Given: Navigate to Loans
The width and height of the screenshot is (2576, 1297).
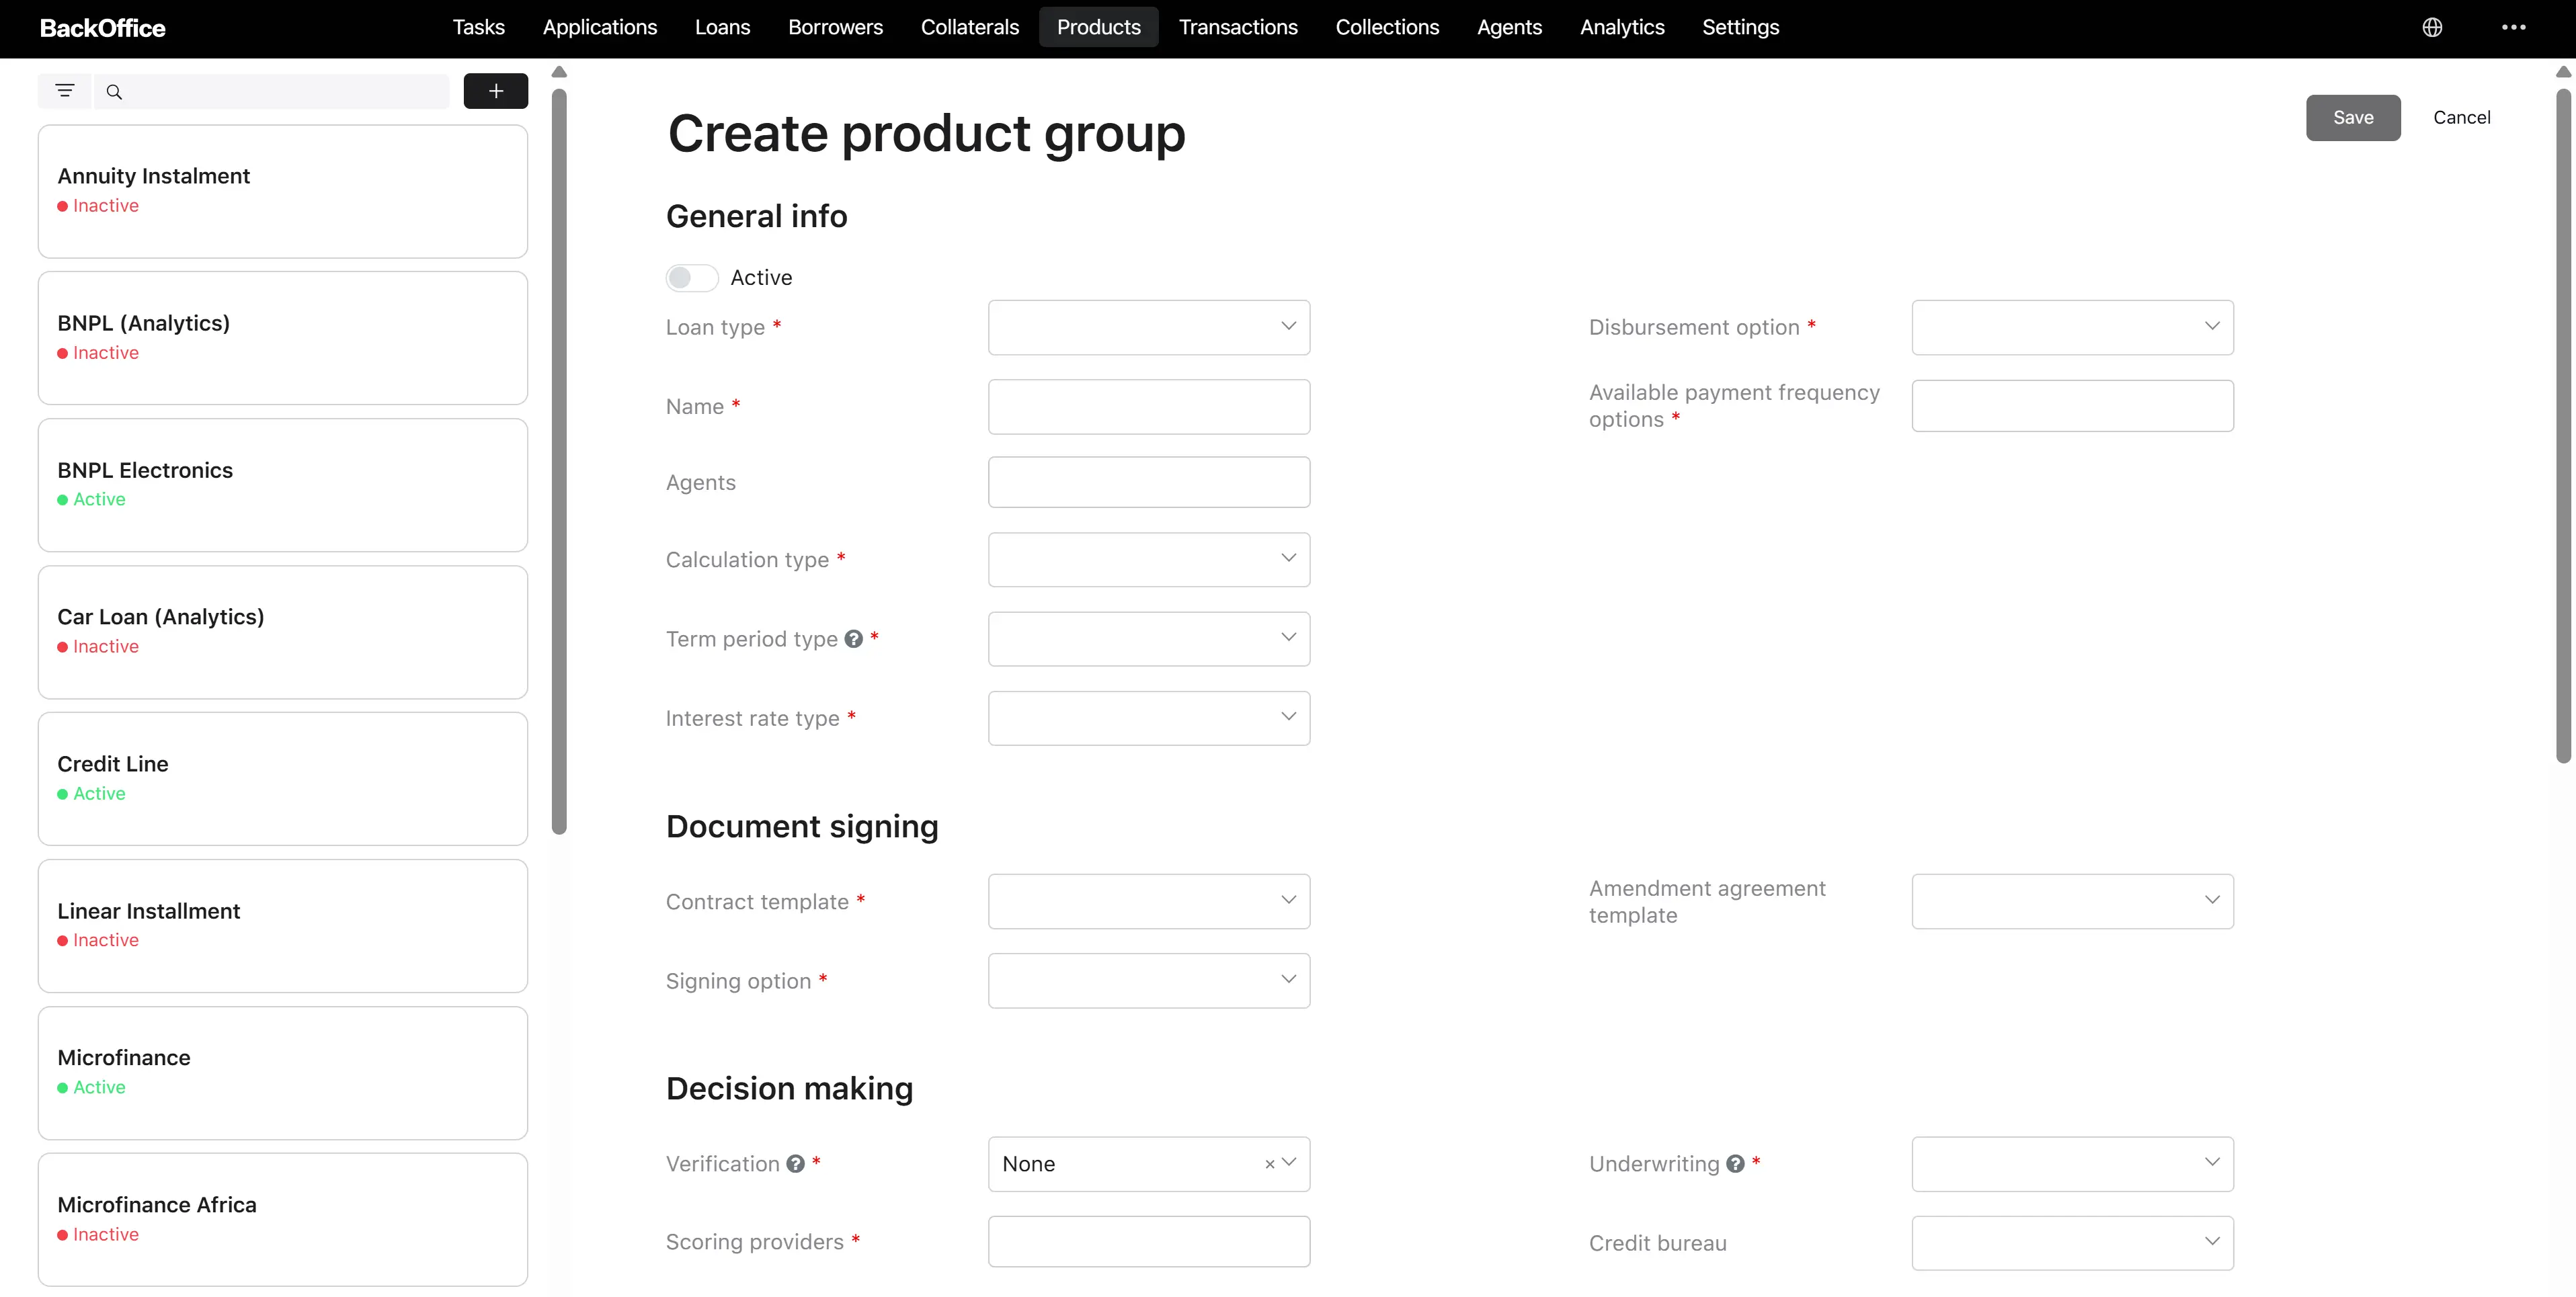Looking at the screenshot, I should tap(722, 27).
